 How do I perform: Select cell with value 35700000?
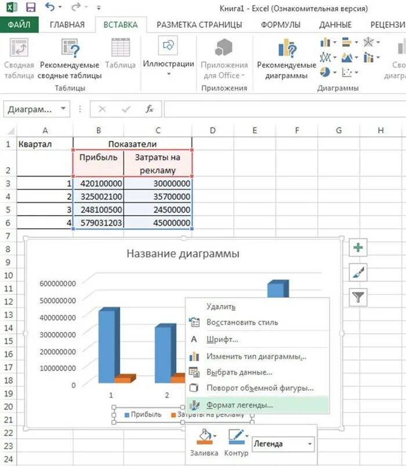coord(158,196)
